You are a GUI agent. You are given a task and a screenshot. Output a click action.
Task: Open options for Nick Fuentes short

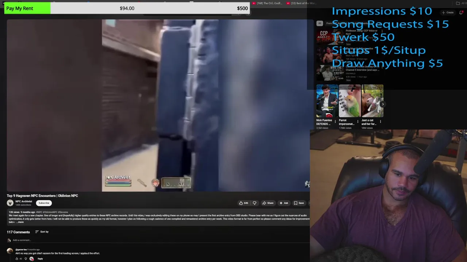click(335, 122)
